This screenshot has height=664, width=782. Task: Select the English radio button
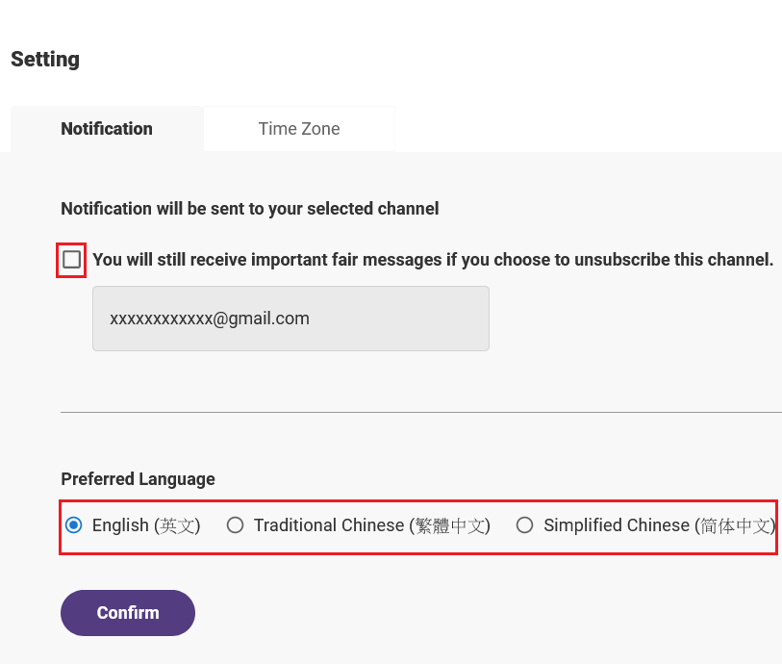(x=74, y=525)
